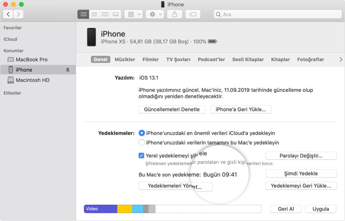This screenshot has height=221, width=345.
Task: Click the battery icon next to 100%
Action: pyautogui.click(x=212, y=41)
